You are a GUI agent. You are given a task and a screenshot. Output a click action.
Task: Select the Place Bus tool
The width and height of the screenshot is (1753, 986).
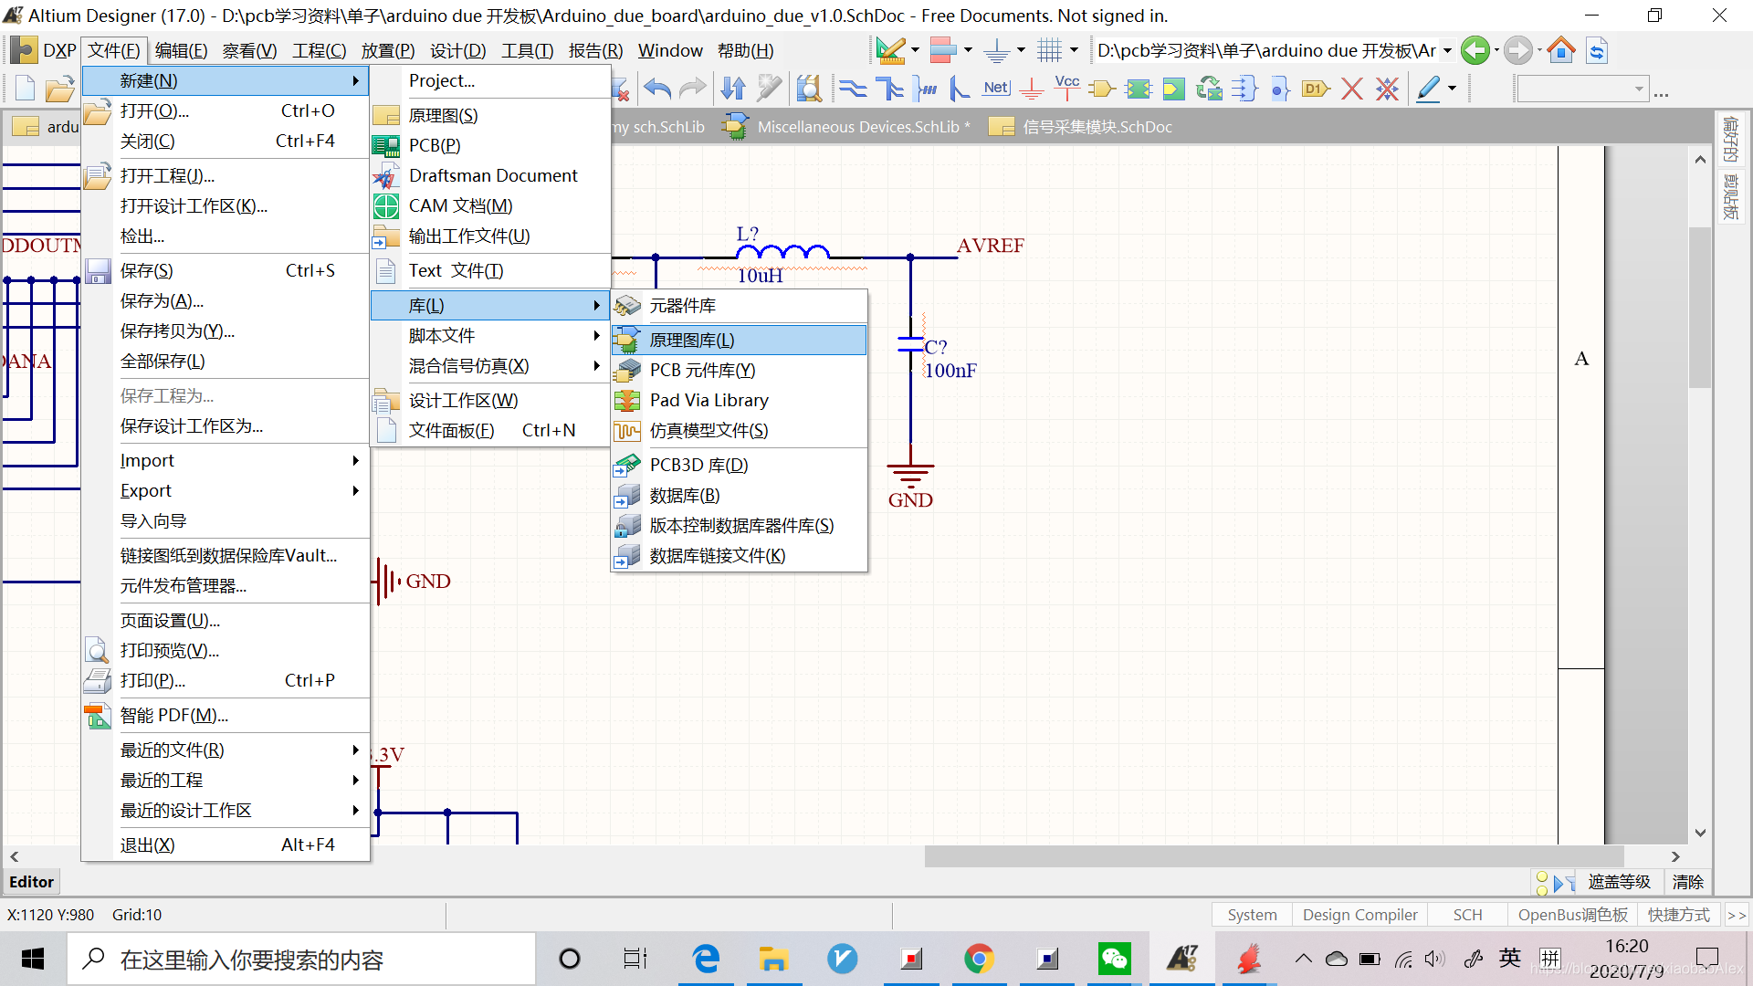888,89
